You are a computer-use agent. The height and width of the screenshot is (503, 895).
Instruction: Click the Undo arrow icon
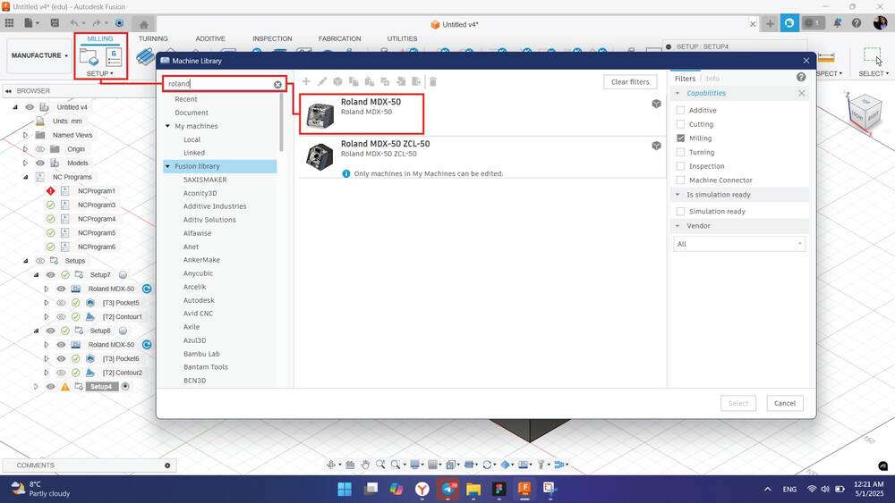[x=73, y=23]
